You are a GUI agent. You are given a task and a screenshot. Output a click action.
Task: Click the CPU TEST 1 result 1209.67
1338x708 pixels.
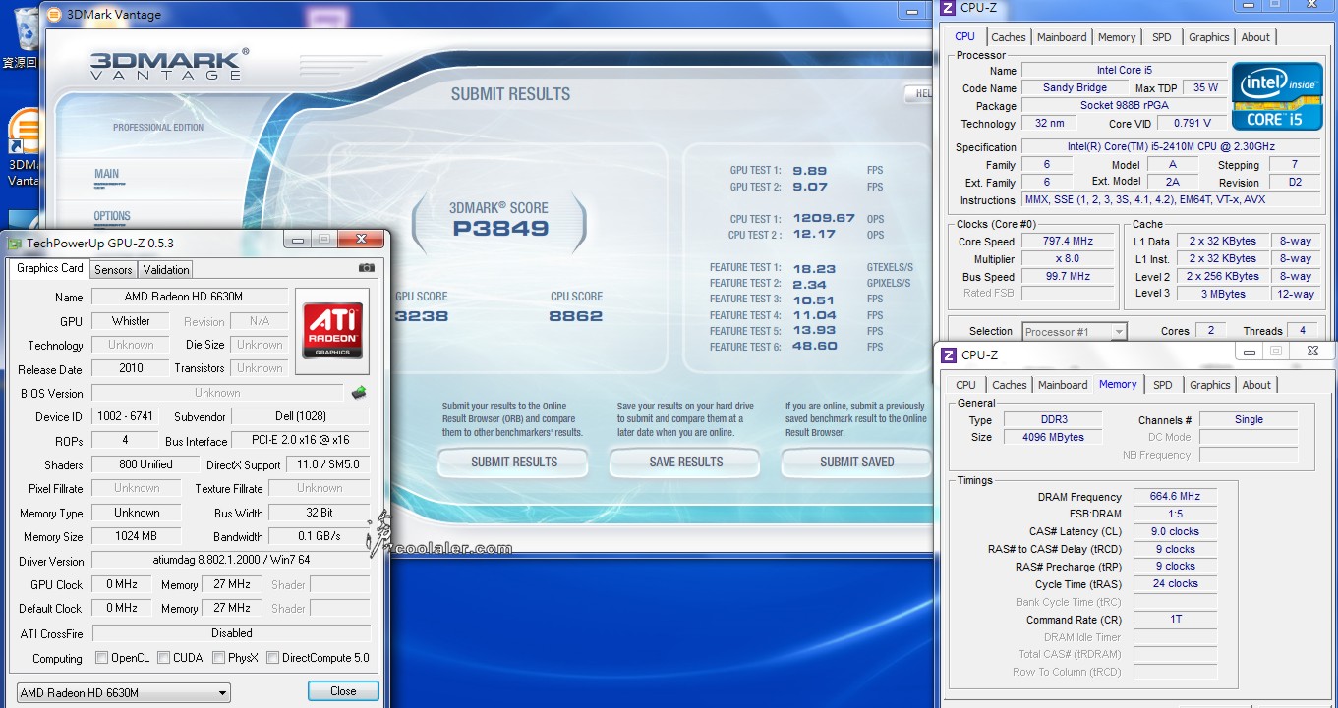(x=824, y=218)
